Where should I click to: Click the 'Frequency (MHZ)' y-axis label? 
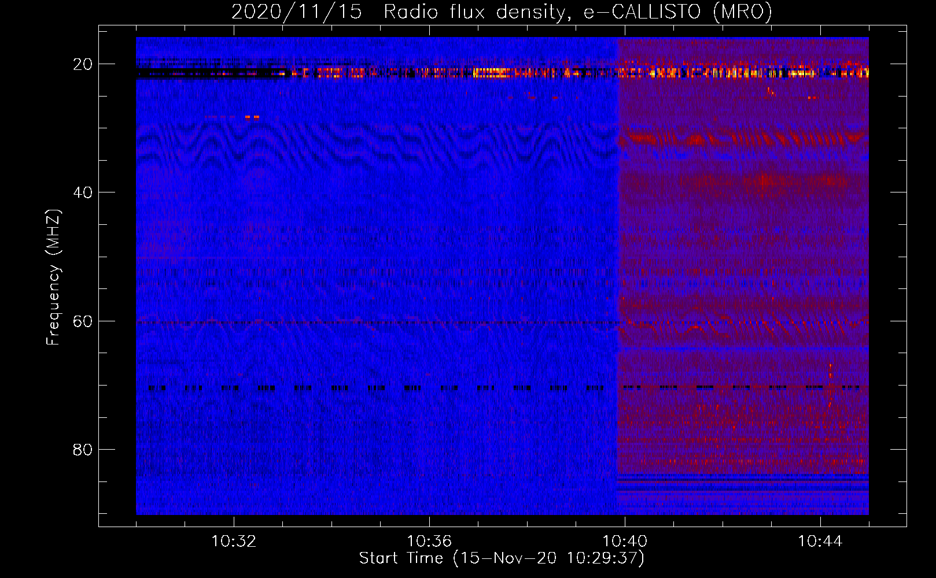(x=53, y=277)
